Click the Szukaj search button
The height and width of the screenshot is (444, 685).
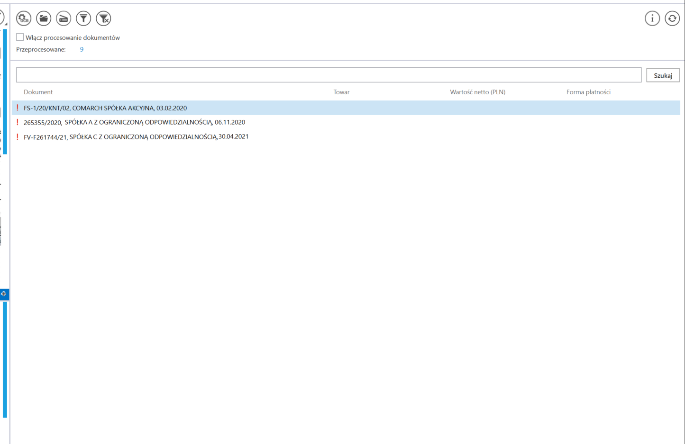(x=663, y=75)
